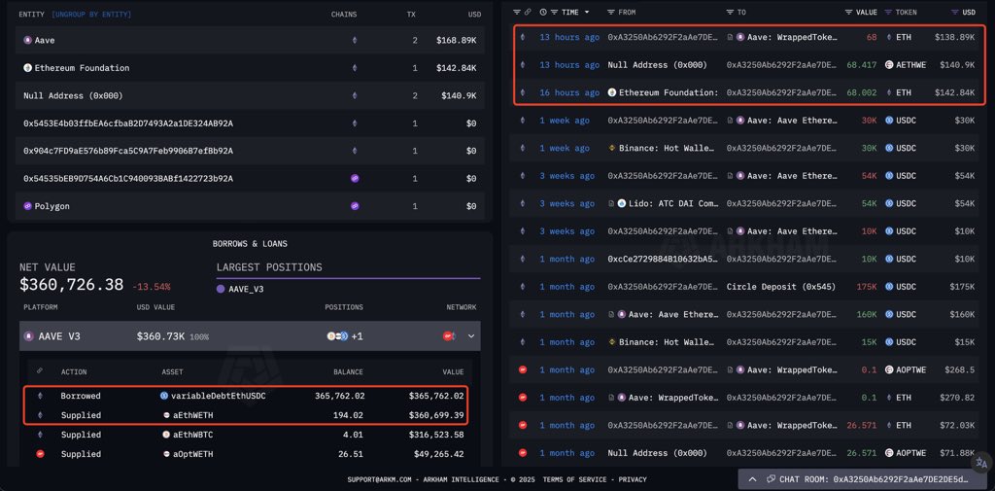This screenshot has width=995, height=491.
Task: Open the Aave entity row
Action: [x=250, y=40]
